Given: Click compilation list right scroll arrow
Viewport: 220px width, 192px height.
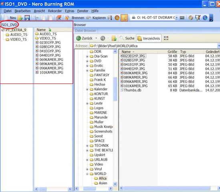Looking at the screenshot, I should click(x=70, y=189).
